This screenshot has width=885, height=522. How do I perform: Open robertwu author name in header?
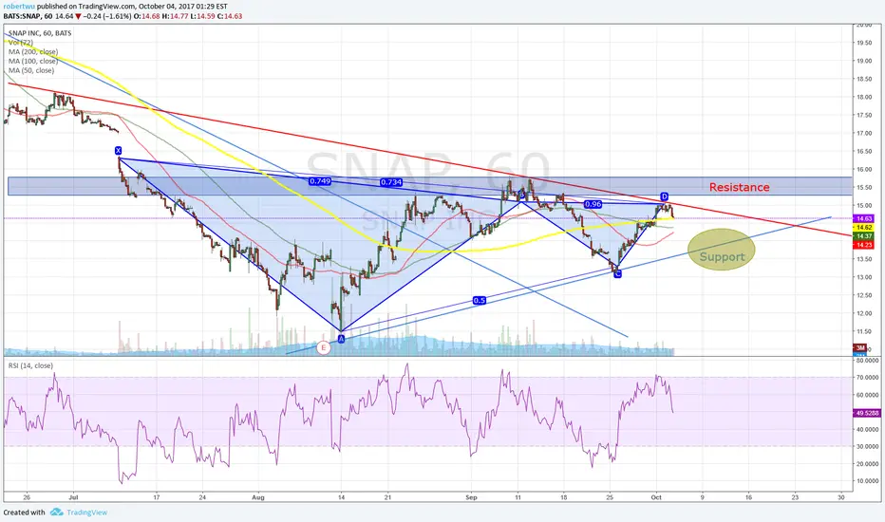(19, 7)
